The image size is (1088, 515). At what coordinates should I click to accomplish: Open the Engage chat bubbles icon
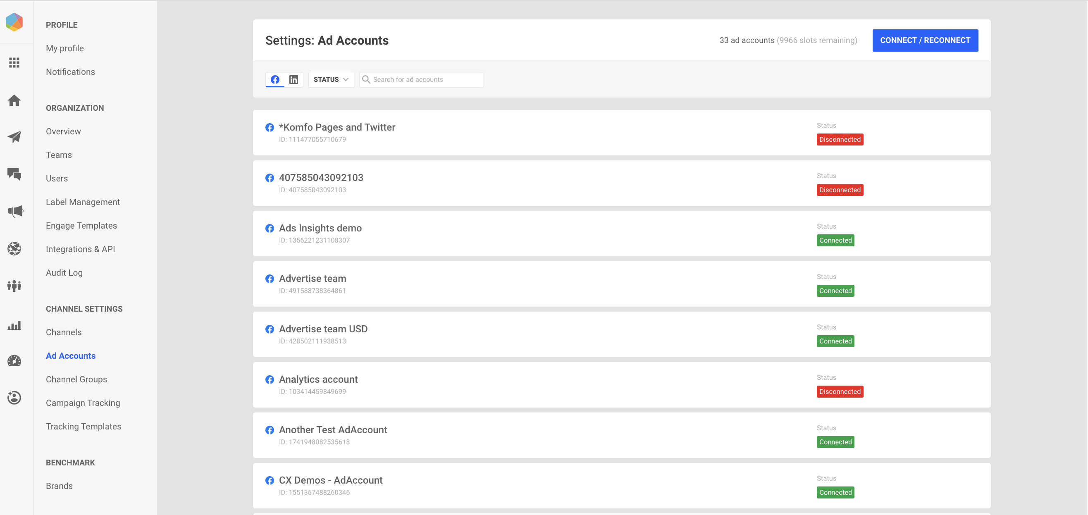(14, 174)
